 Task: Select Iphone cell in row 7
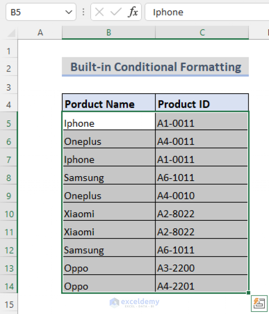109,158
